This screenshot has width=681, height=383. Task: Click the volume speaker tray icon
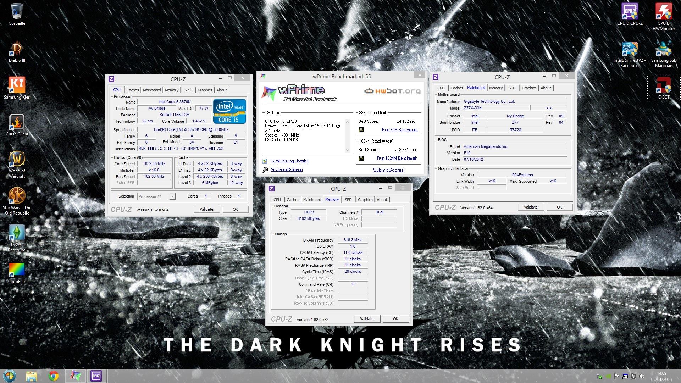click(641, 376)
